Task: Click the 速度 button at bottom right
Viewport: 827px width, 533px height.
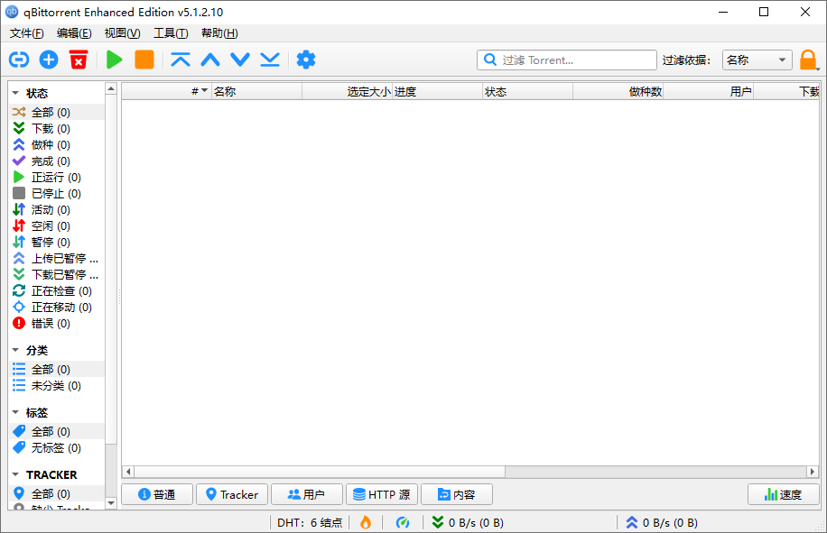Action: coord(783,494)
